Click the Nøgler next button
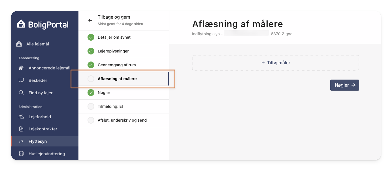Viewport: 392px width, 171px height. (345, 85)
